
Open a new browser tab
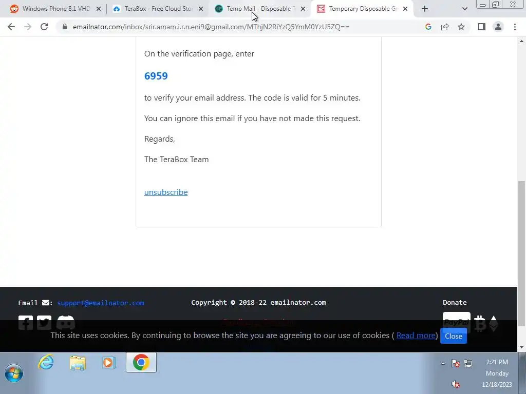click(x=425, y=9)
